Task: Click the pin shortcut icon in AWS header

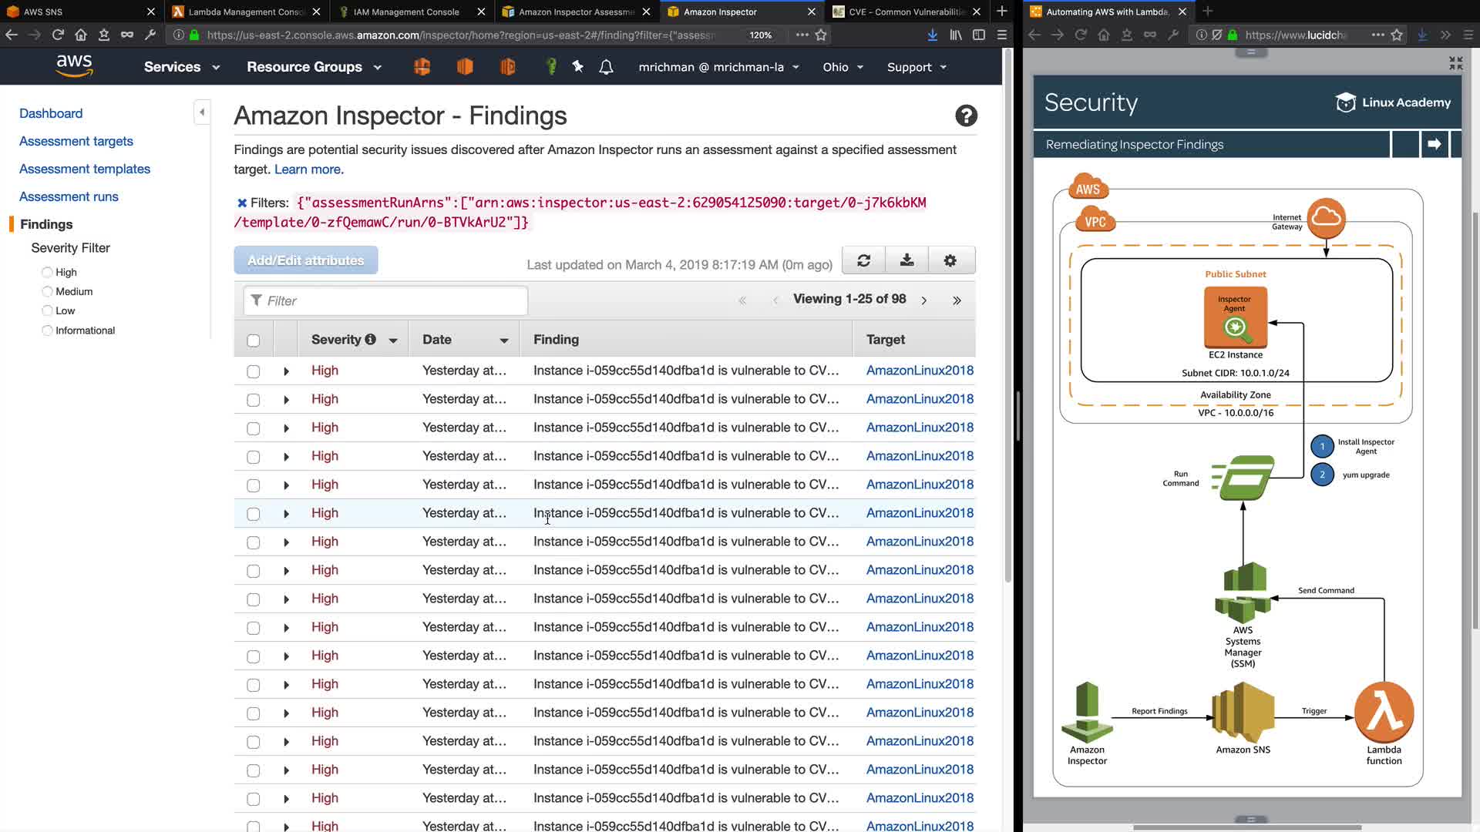Action: click(577, 67)
